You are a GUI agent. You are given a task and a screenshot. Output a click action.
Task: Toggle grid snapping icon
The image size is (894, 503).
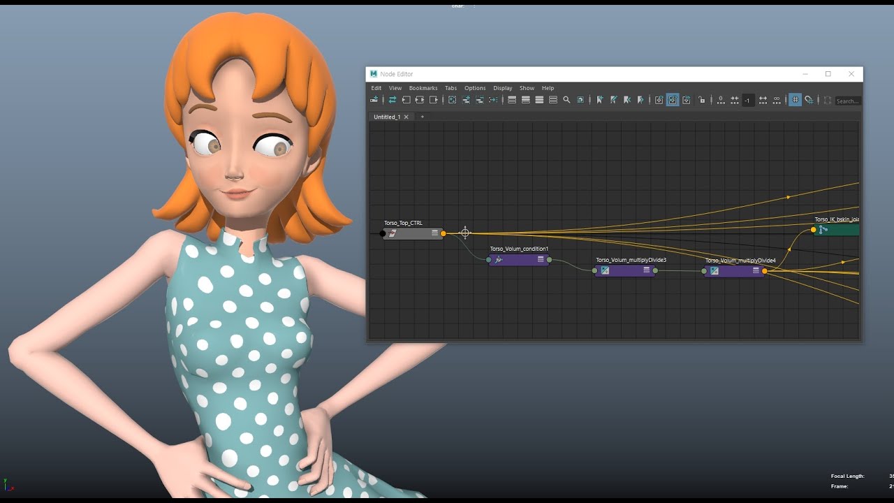[x=809, y=100]
